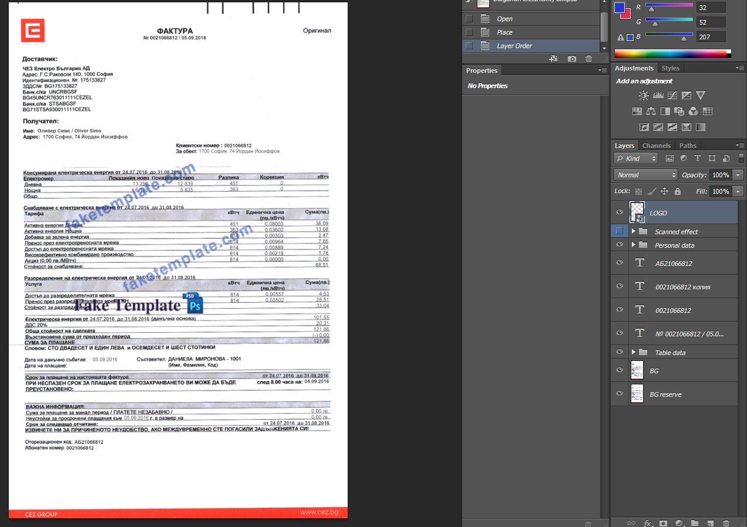Expand the Table data layer group
This screenshot has height=527, width=747.
coord(634,352)
